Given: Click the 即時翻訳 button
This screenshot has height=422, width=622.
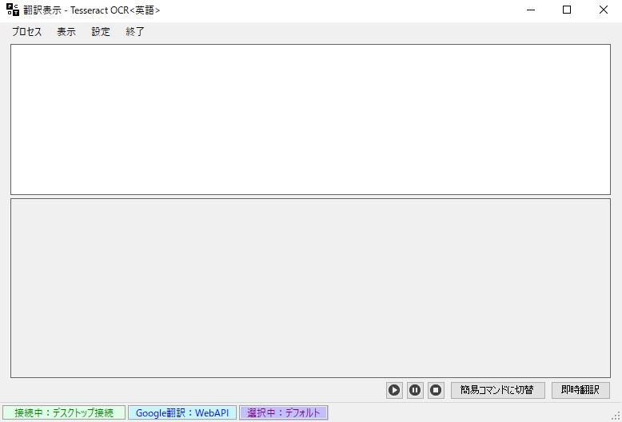Looking at the screenshot, I should click(x=580, y=390).
